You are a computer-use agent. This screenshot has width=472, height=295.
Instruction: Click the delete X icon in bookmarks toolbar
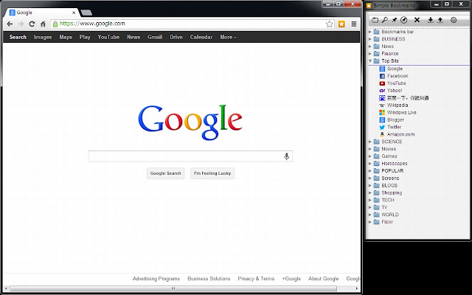point(417,20)
